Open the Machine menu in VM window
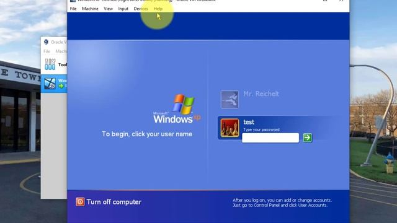Viewport: 397px width, 223px height. [x=90, y=9]
